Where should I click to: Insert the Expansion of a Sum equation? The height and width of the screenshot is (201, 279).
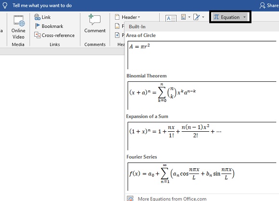tap(202, 136)
